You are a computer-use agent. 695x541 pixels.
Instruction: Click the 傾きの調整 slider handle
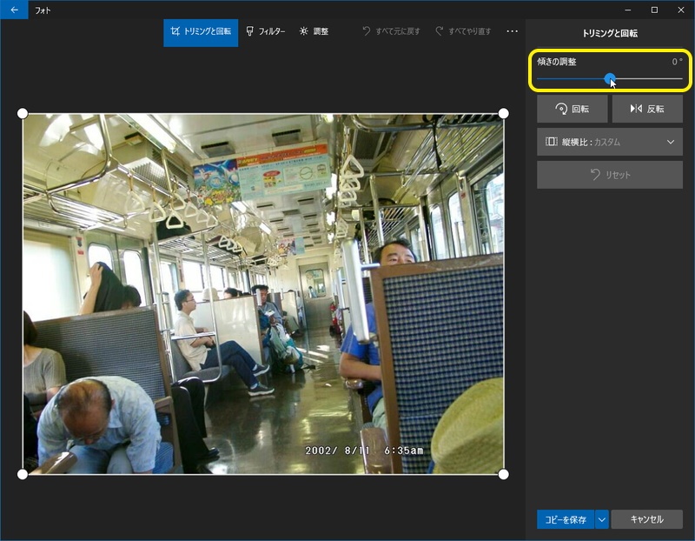point(610,79)
